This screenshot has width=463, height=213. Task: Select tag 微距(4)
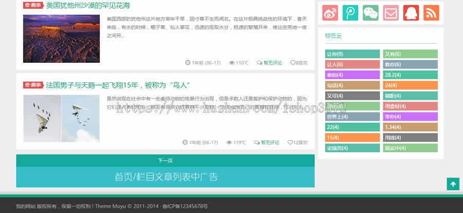(410, 96)
